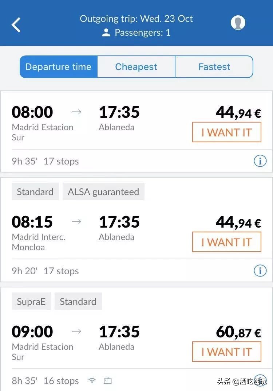The height and width of the screenshot is (391, 273).
Task: Tap the WiFi amenity icon
Action: tap(92, 381)
